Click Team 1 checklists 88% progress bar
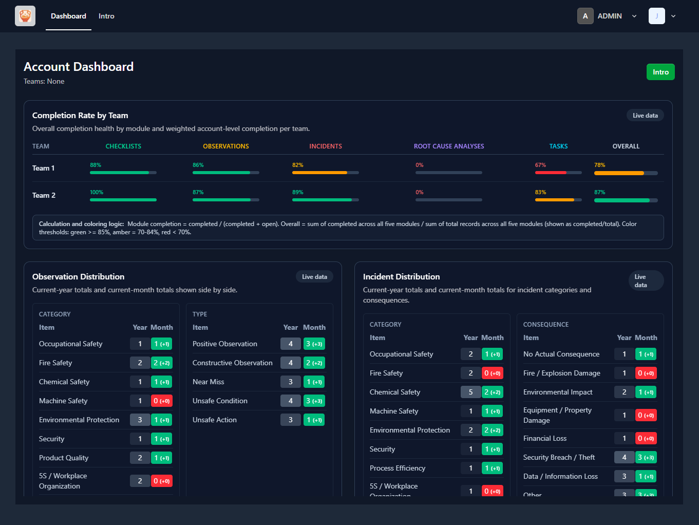Screen dimensions: 699x525 (123, 173)
